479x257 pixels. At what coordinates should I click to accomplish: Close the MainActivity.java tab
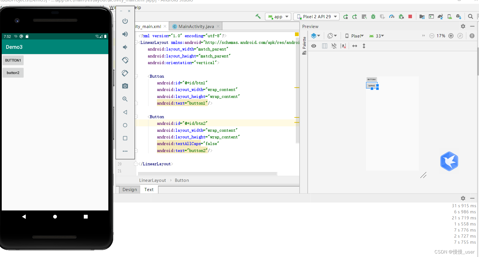click(x=218, y=26)
